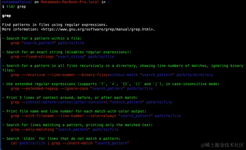Click 'Search for an exact string' description line
This screenshot has height=150, width=246.
click(x=66, y=52)
